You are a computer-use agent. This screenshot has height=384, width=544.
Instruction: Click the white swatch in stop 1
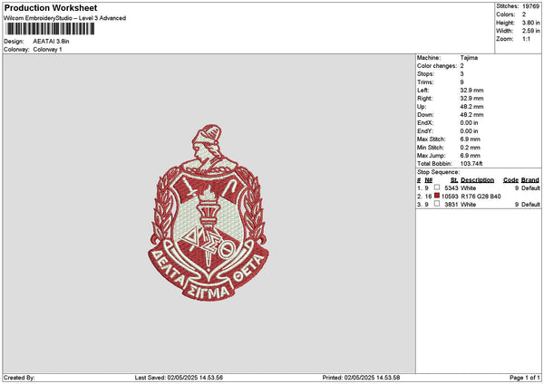pos(437,187)
